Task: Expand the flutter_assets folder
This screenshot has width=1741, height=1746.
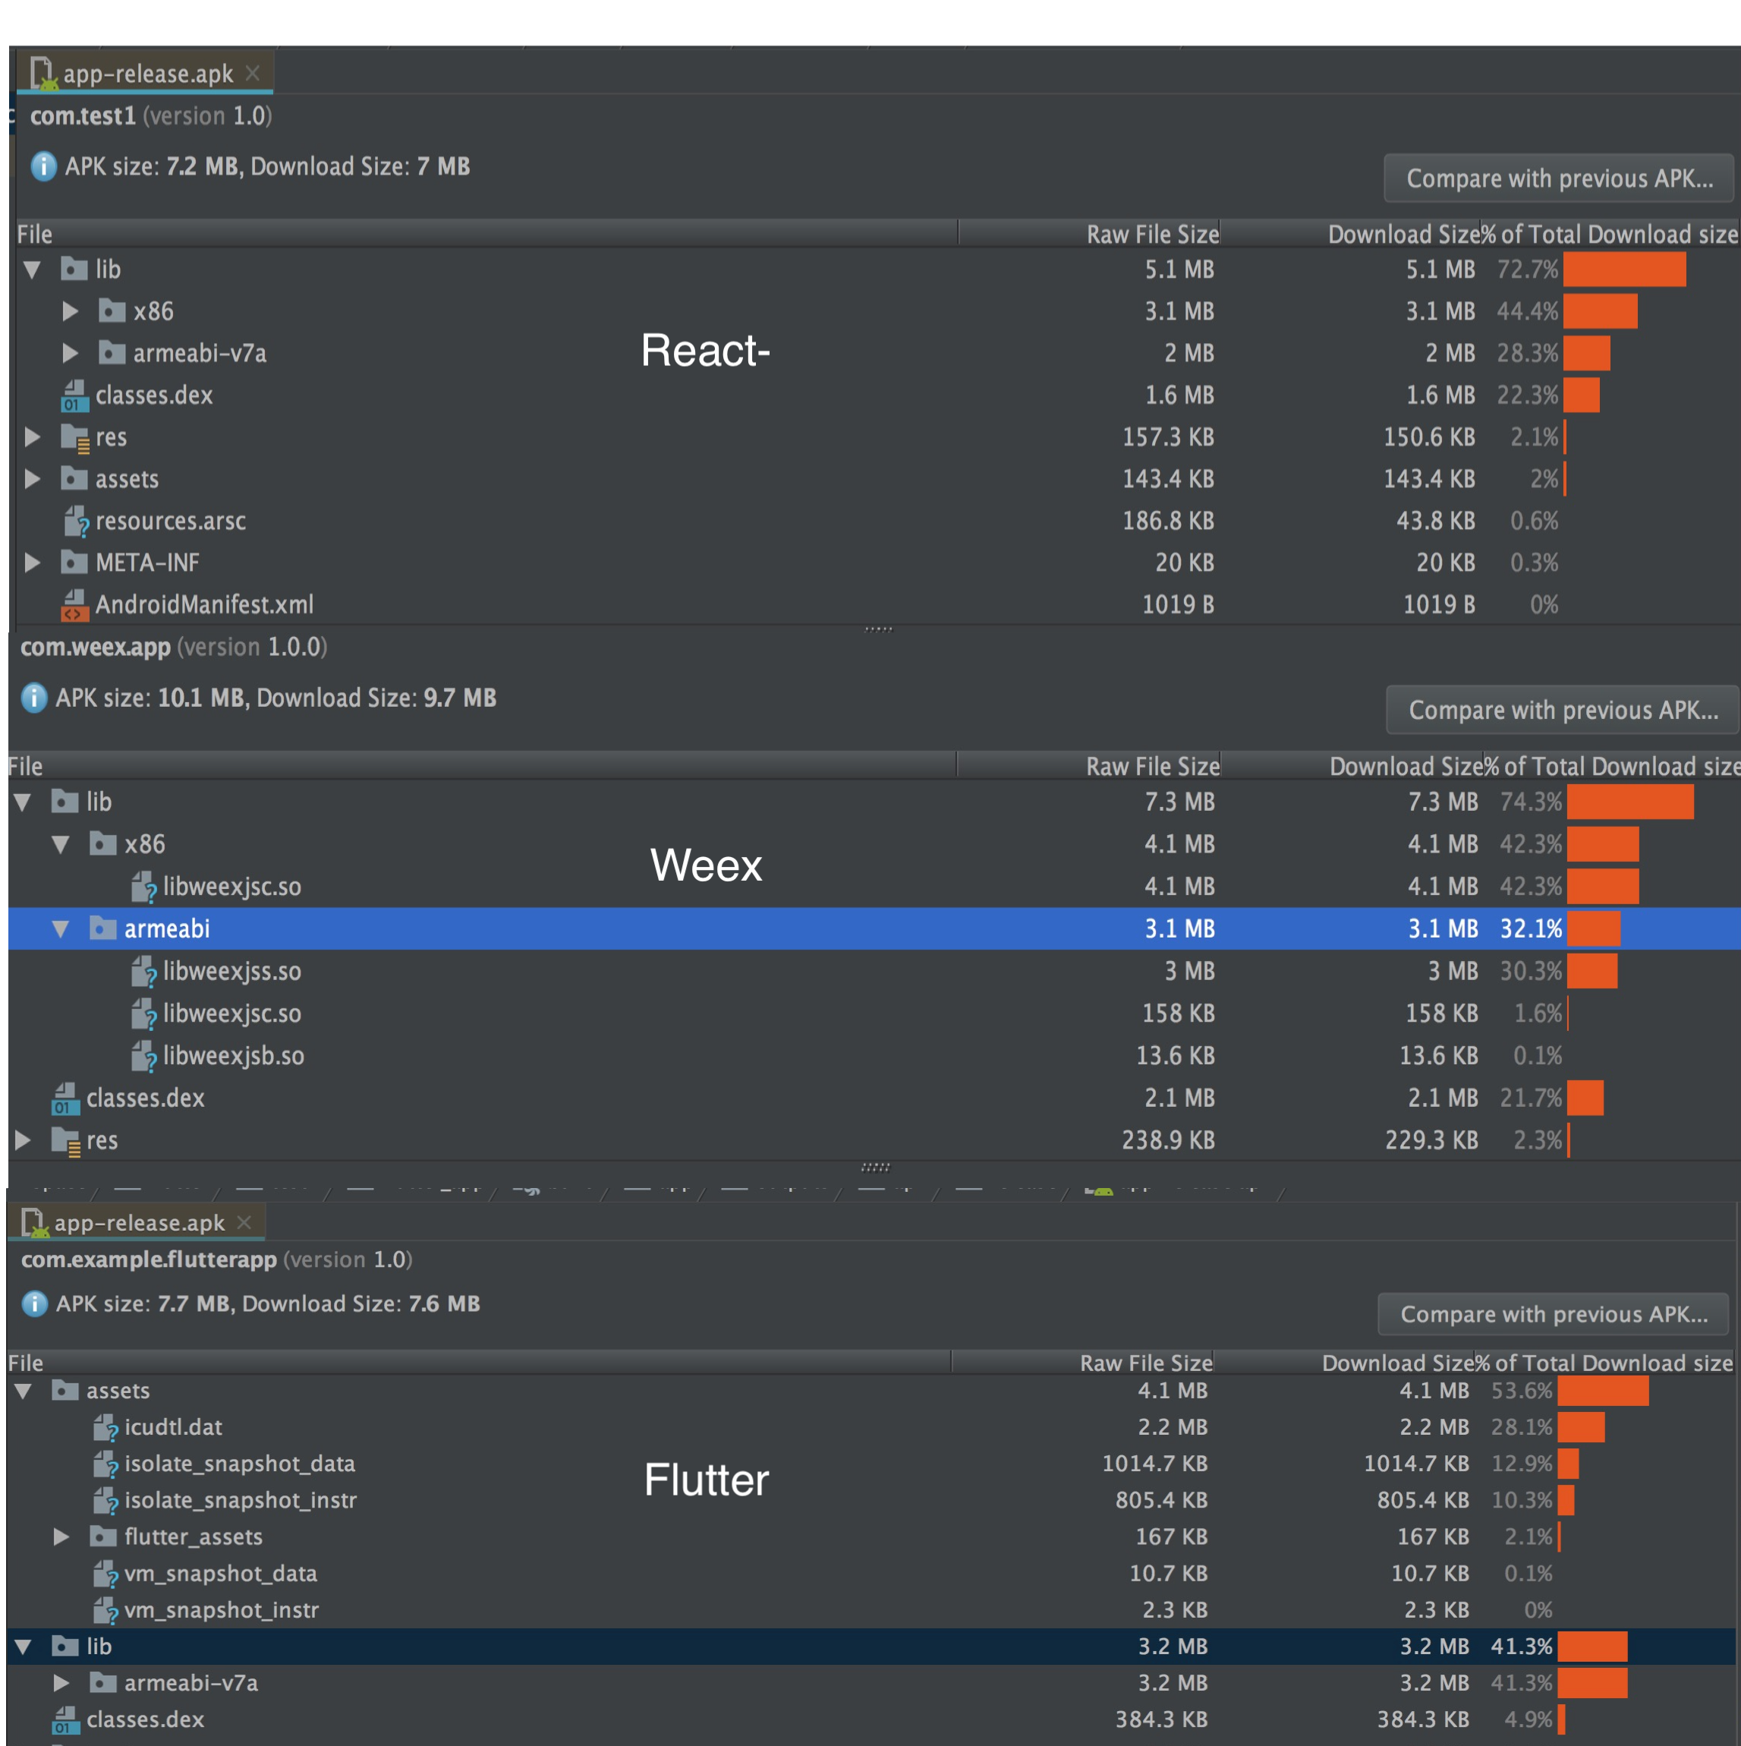Action: click(x=61, y=1537)
